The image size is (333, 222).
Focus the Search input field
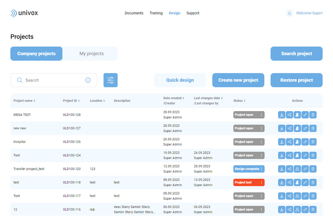tap(54, 80)
